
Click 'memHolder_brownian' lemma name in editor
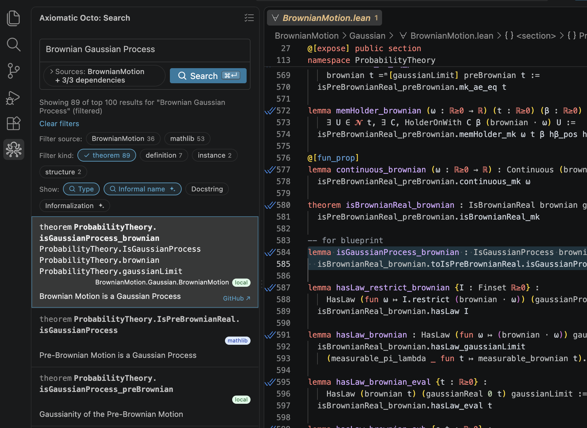pos(378,111)
